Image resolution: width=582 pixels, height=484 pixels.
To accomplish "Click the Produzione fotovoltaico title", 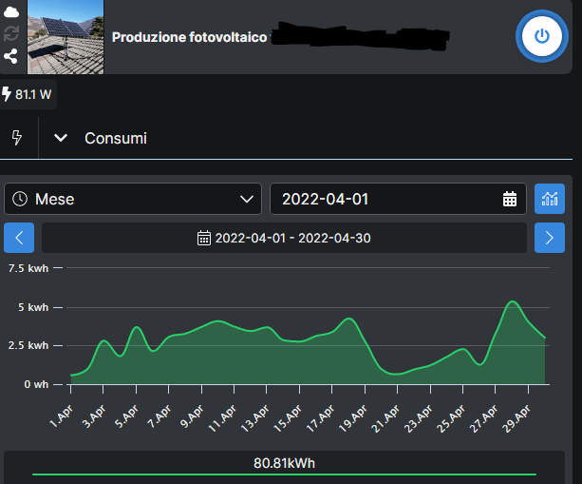I will (x=189, y=37).
